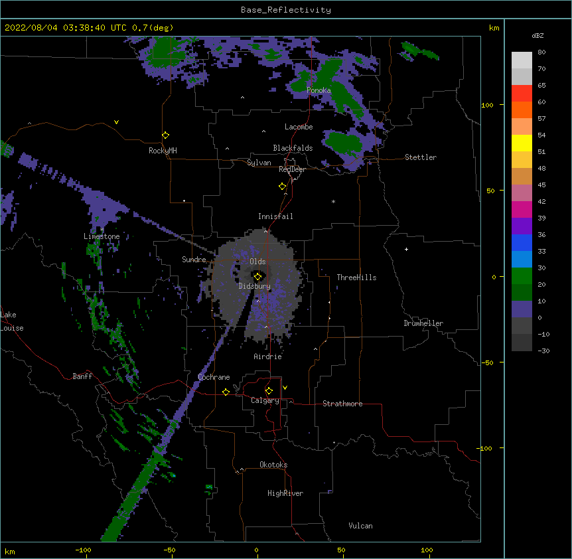This screenshot has width=572, height=559.
Task: Select the yellow diamond marker above RockyMH label
Action: point(165,135)
